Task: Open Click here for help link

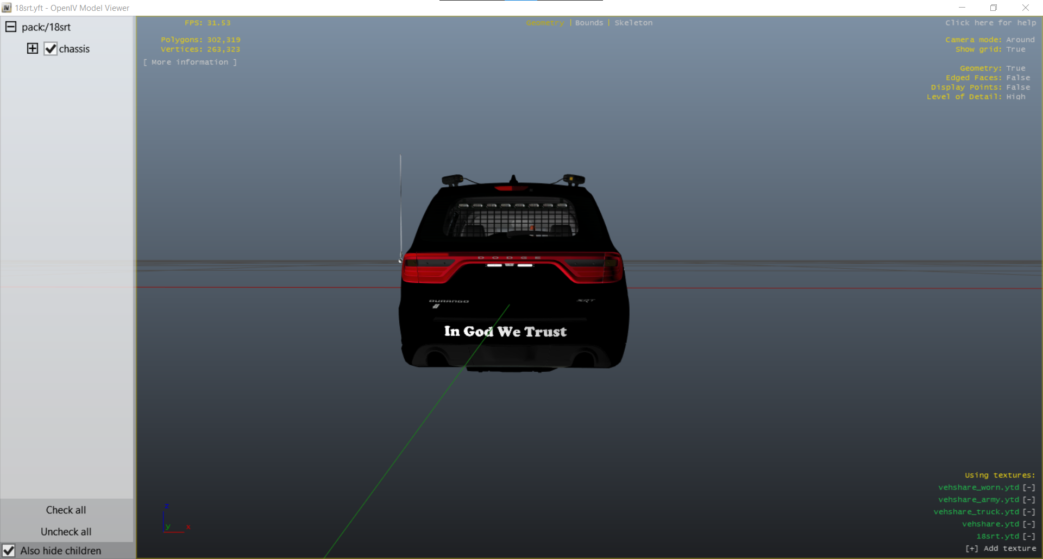Action: point(990,23)
